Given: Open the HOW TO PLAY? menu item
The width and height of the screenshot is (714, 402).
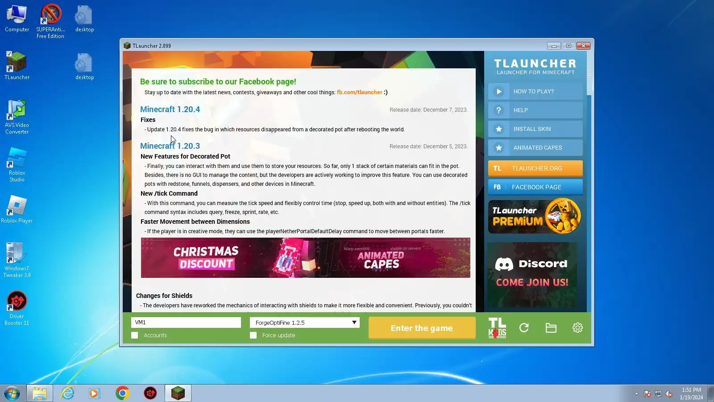Looking at the screenshot, I should 535,92.
